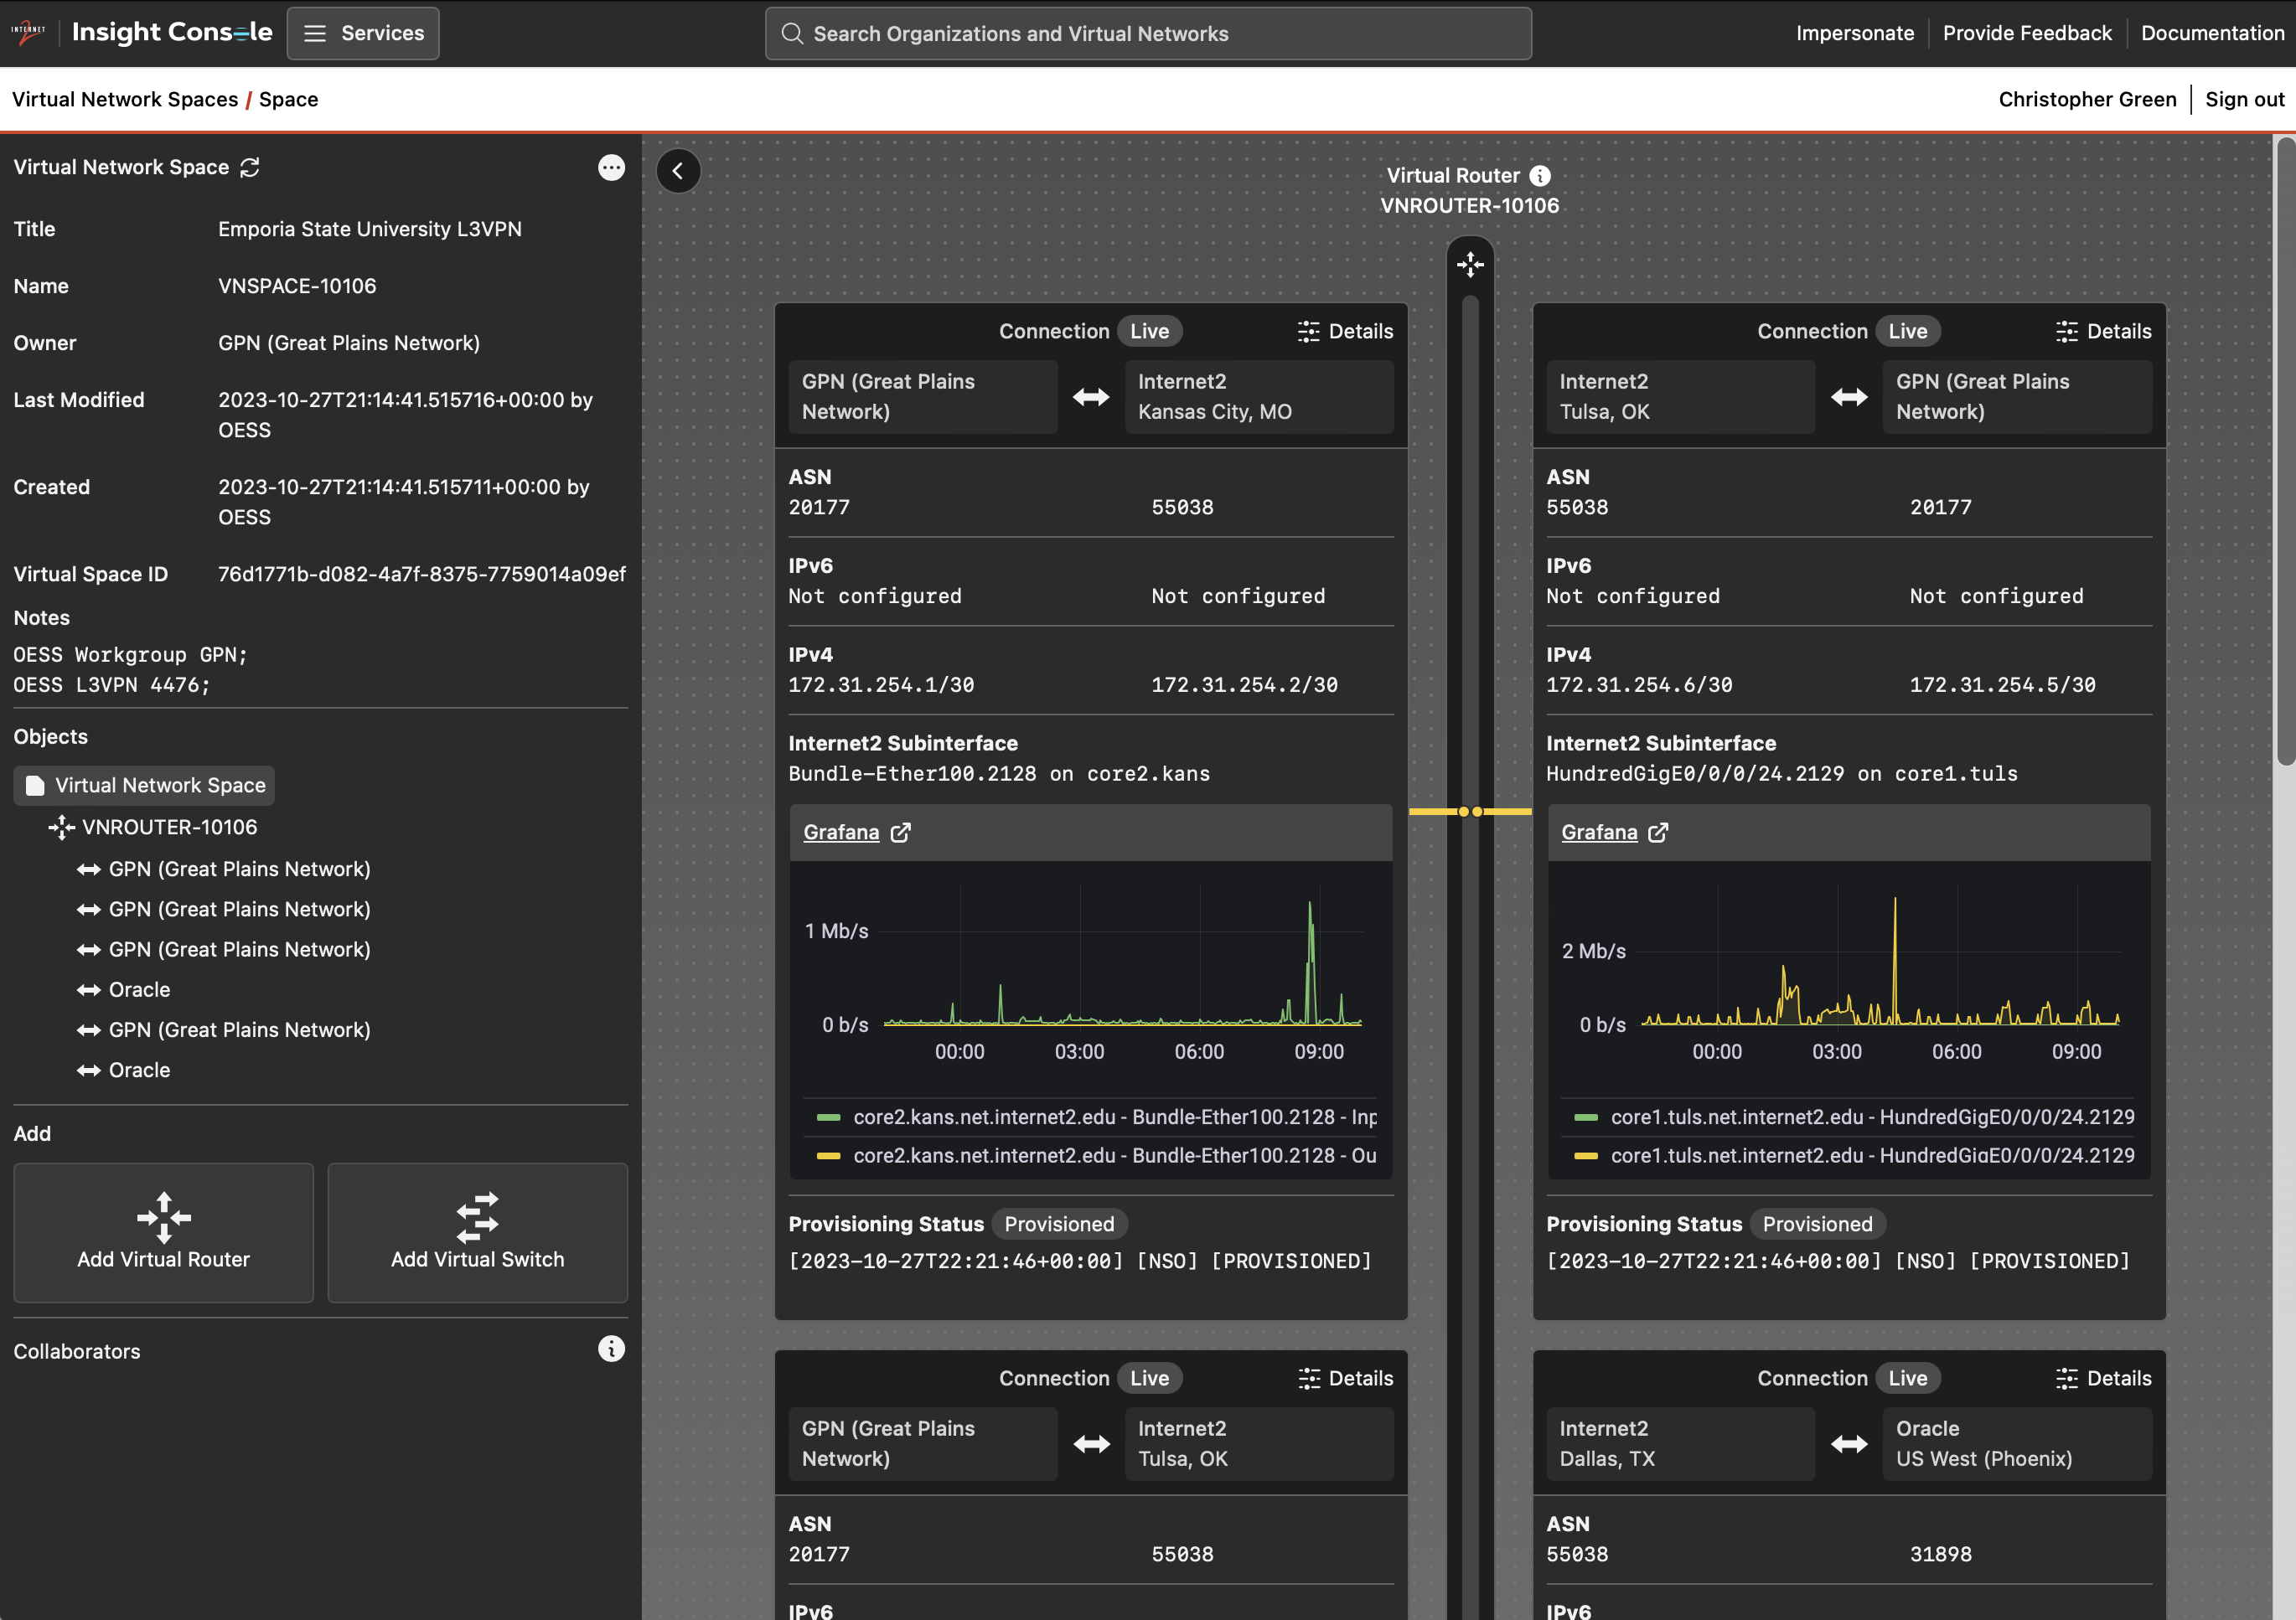Viewport: 2296px width, 1620px height.
Task: Click the Virtual Router info icon
Action: pos(1540,176)
